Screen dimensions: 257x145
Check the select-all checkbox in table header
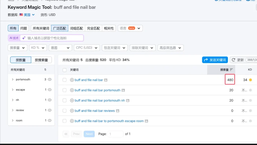tap(65, 70)
